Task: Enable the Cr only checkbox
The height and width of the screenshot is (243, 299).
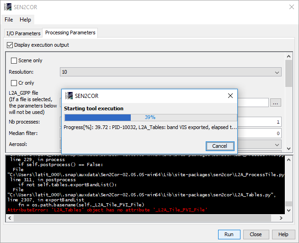Action: (x=14, y=83)
